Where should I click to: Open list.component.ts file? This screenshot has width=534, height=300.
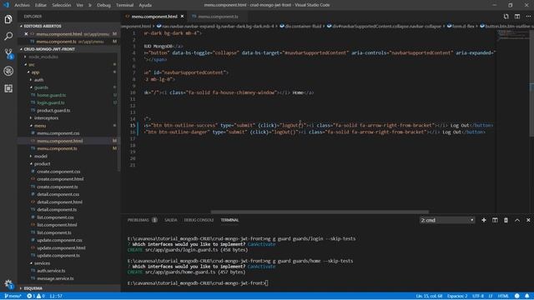click(53, 232)
